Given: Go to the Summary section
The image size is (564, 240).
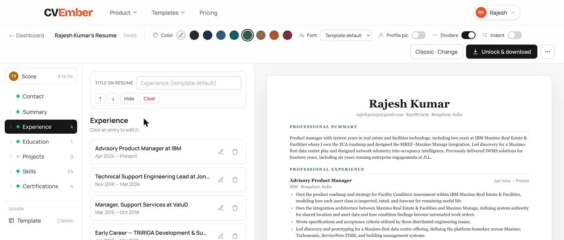Looking at the screenshot, I should coord(41,112).
